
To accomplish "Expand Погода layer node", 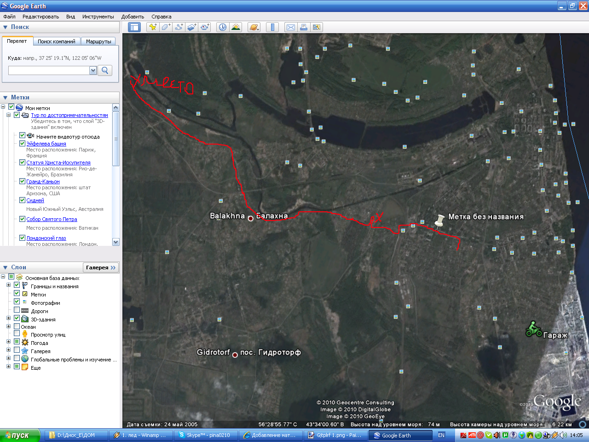I will point(8,342).
